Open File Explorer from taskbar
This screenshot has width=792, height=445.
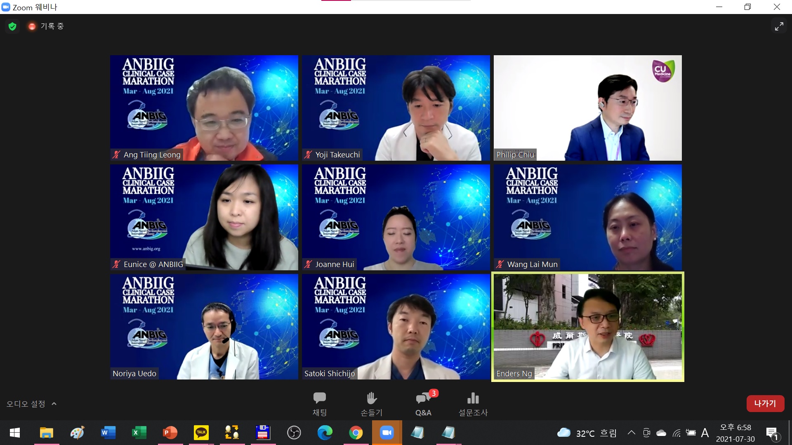click(47, 433)
